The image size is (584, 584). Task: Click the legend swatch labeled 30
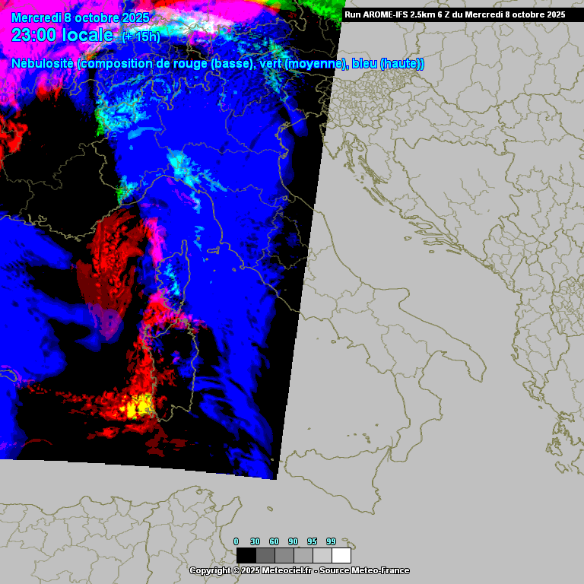click(x=265, y=555)
